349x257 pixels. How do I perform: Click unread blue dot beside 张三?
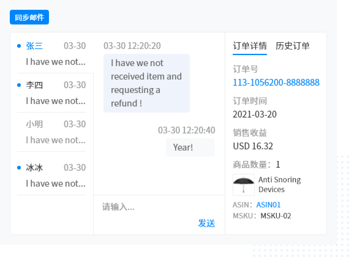click(19, 46)
